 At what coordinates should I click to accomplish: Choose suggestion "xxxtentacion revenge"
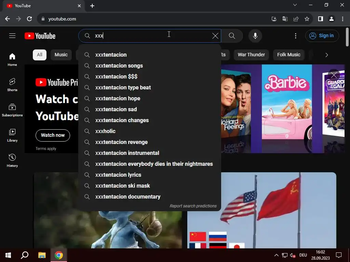tap(150, 142)
